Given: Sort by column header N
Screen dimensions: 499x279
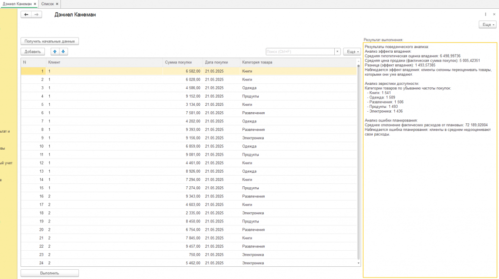Looking at the screenshot, I should point(34,62).
